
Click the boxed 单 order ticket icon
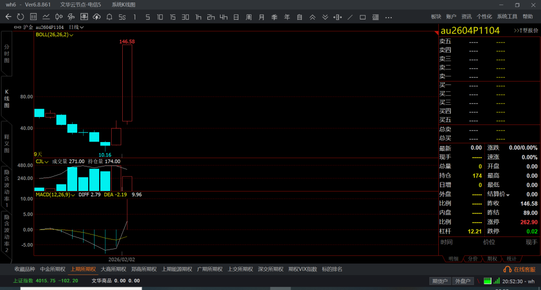tap(84, 17)
